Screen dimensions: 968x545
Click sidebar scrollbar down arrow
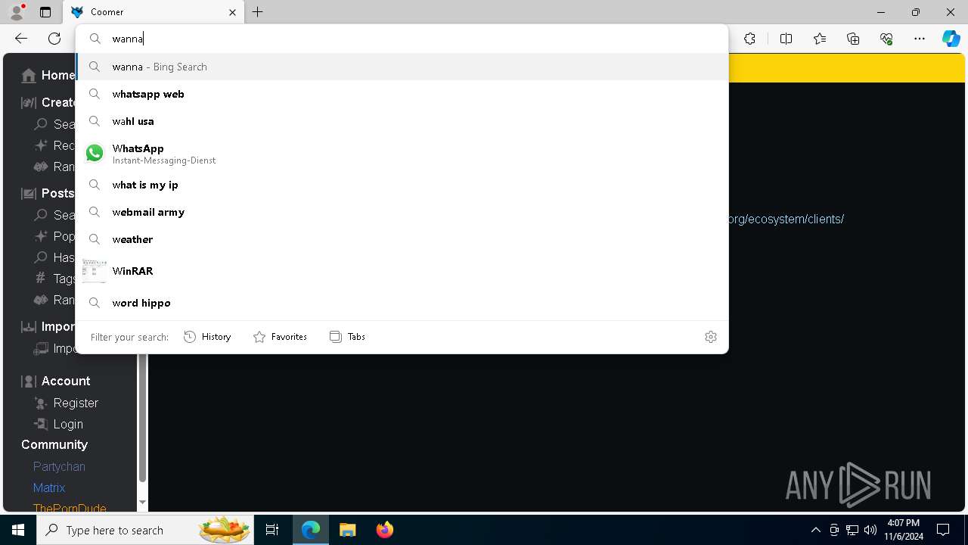click(142, 502)
